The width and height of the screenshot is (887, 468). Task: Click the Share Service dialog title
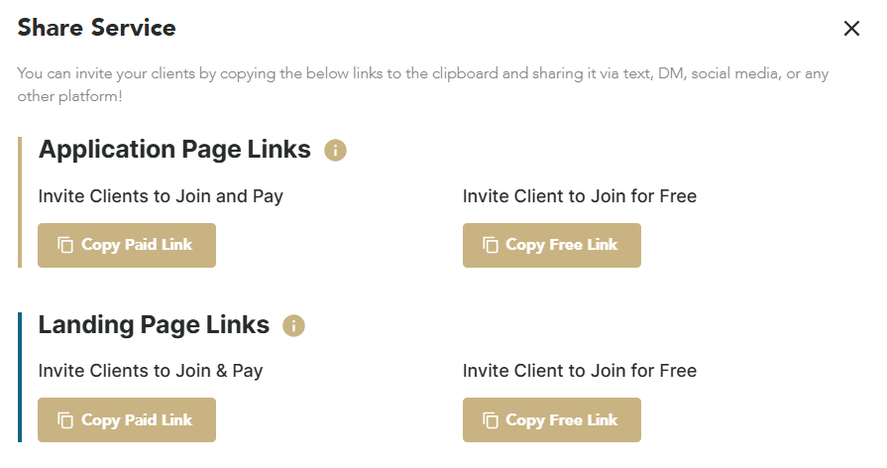pos(97,28)
